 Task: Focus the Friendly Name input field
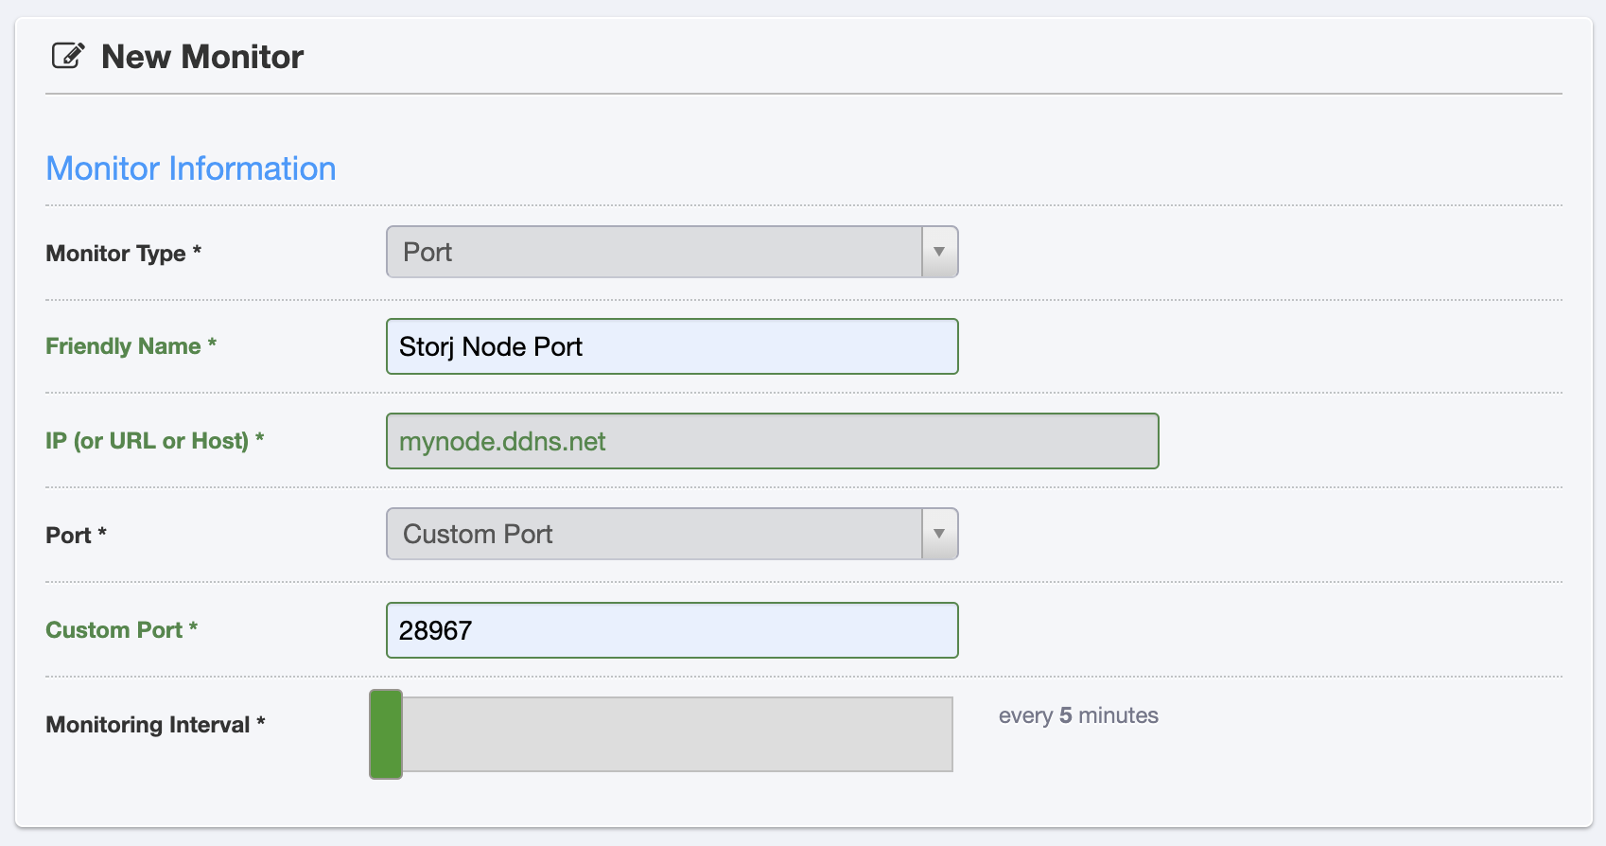672,346
